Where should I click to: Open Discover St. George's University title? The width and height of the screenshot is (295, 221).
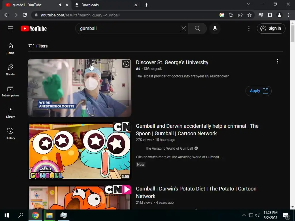pyautogui.click(x=172, y=62)
